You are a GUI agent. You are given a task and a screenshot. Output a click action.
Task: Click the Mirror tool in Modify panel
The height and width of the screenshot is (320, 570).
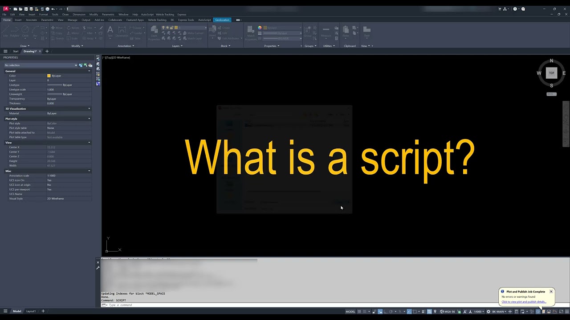[x=73, y=33]
